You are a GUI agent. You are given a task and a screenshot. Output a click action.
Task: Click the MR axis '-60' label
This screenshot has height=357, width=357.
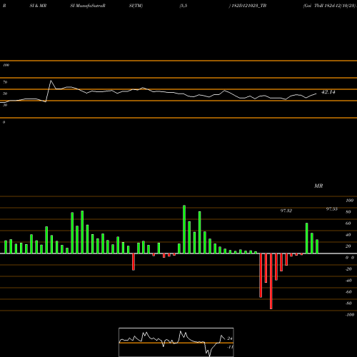348,292
